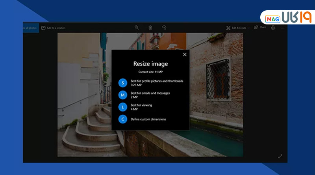Enter fullscreen with the diagonal arrows icon

pyautogui.click(x=280, y=156)
